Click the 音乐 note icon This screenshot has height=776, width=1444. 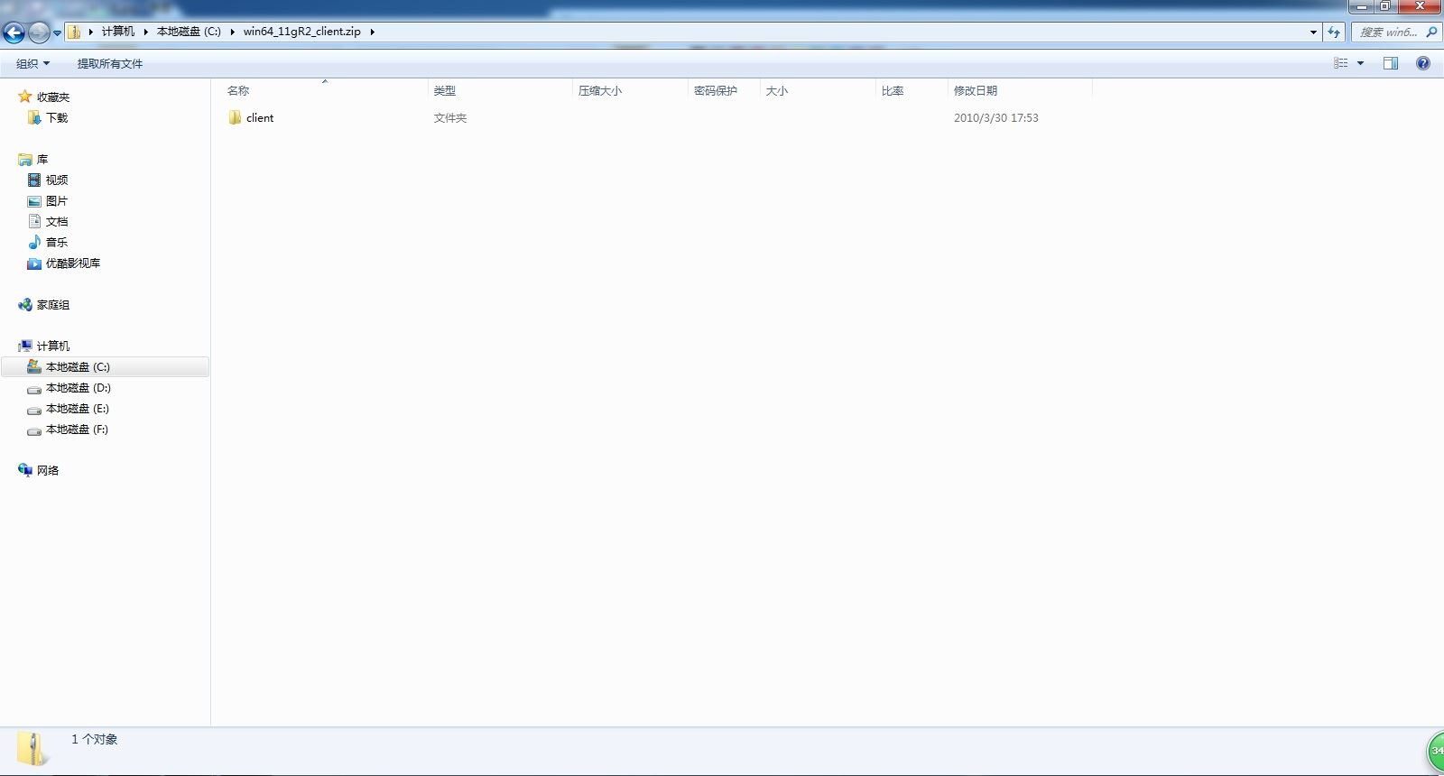point(34,242)
